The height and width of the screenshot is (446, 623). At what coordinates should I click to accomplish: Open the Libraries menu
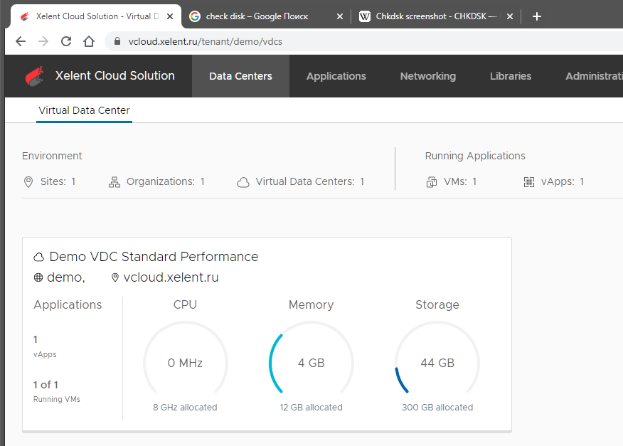[x=511, y=76]
